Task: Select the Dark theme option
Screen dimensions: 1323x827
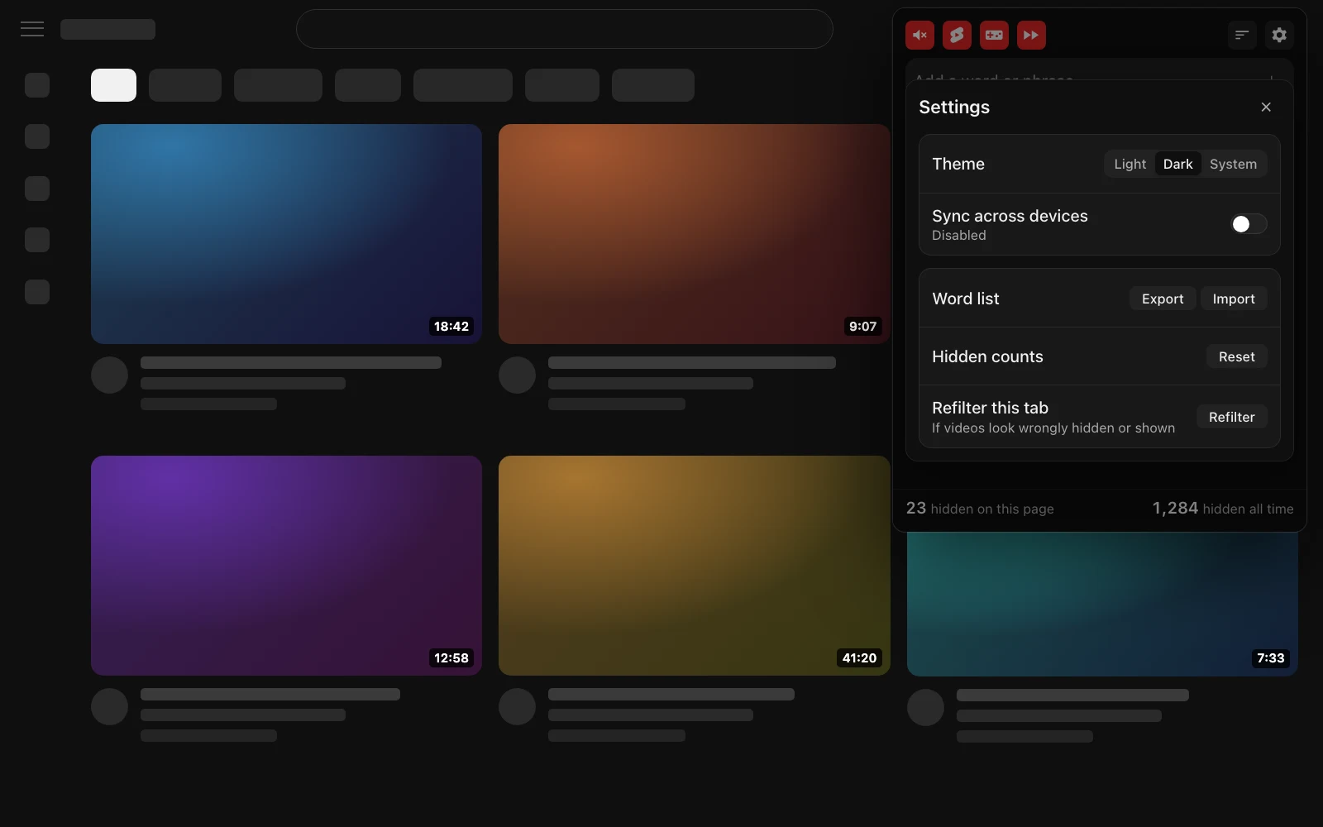Action: pos(1177,164)
